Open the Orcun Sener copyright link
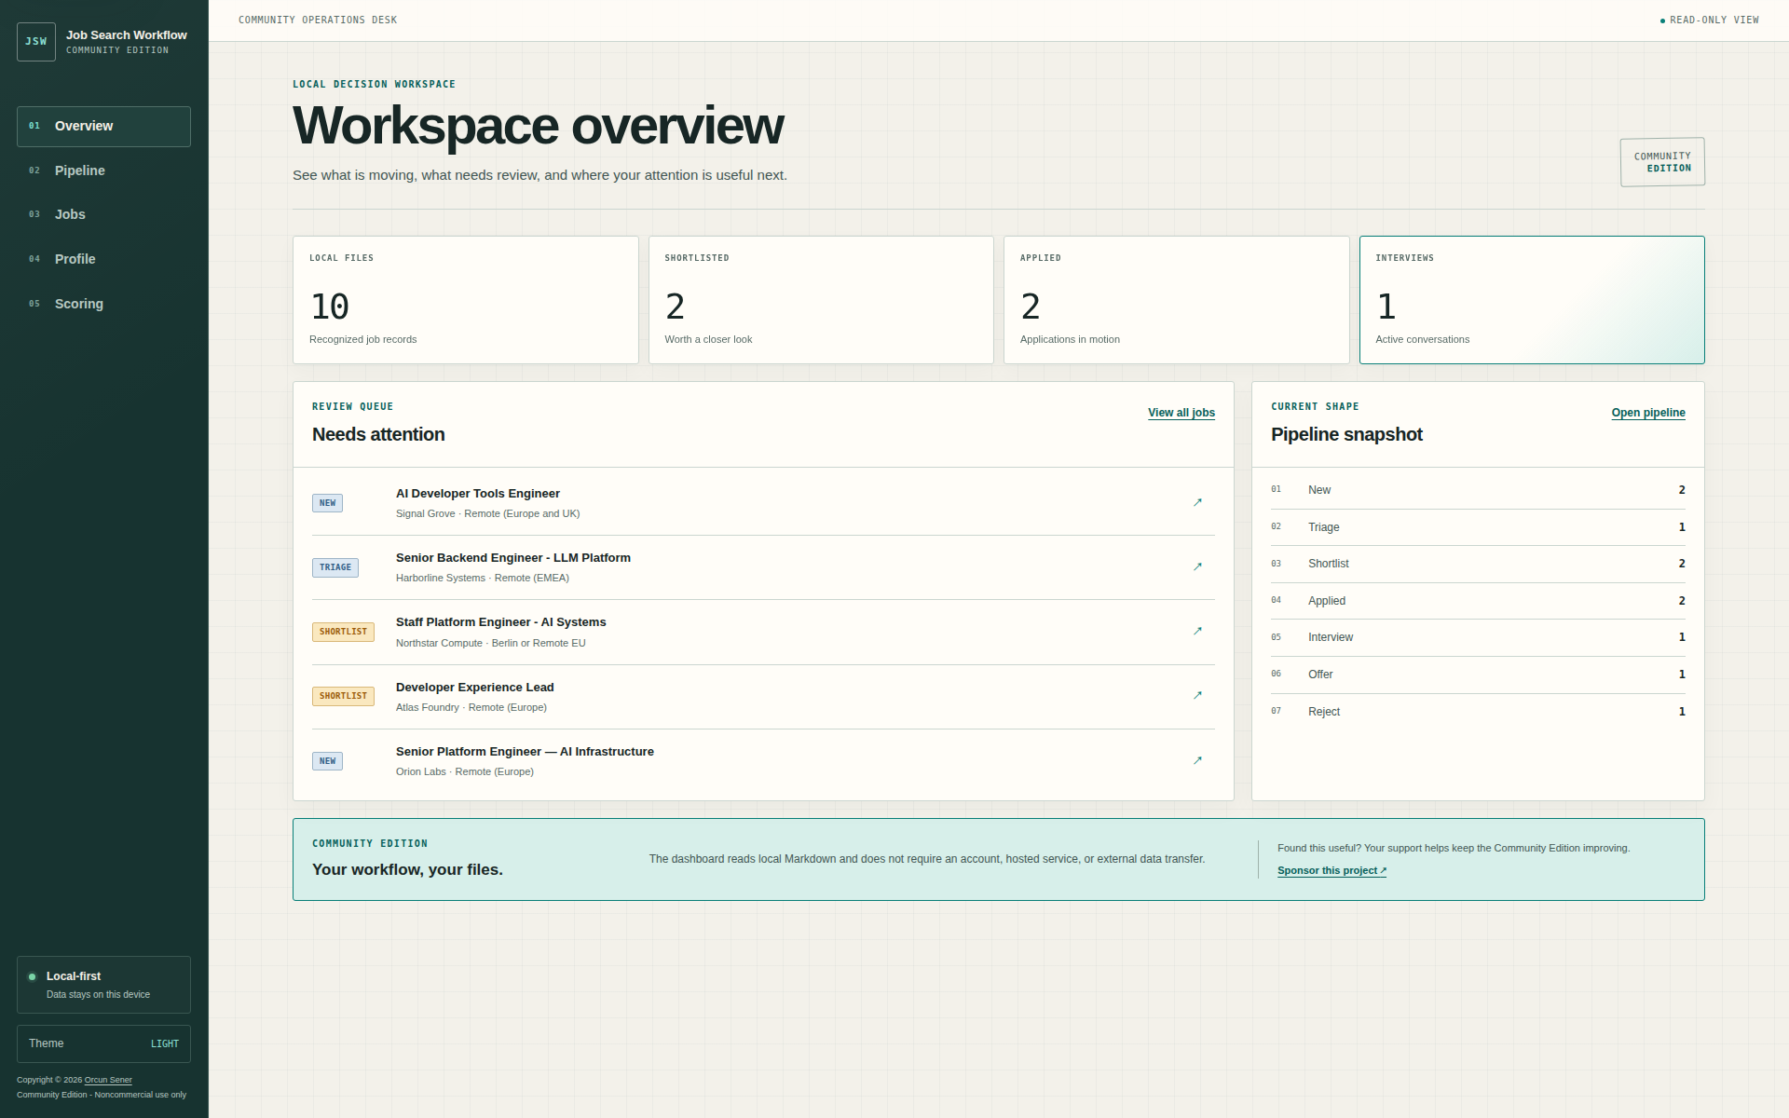The height and width of the screenshot is (1118, 1789). [x=108, y=1080]
